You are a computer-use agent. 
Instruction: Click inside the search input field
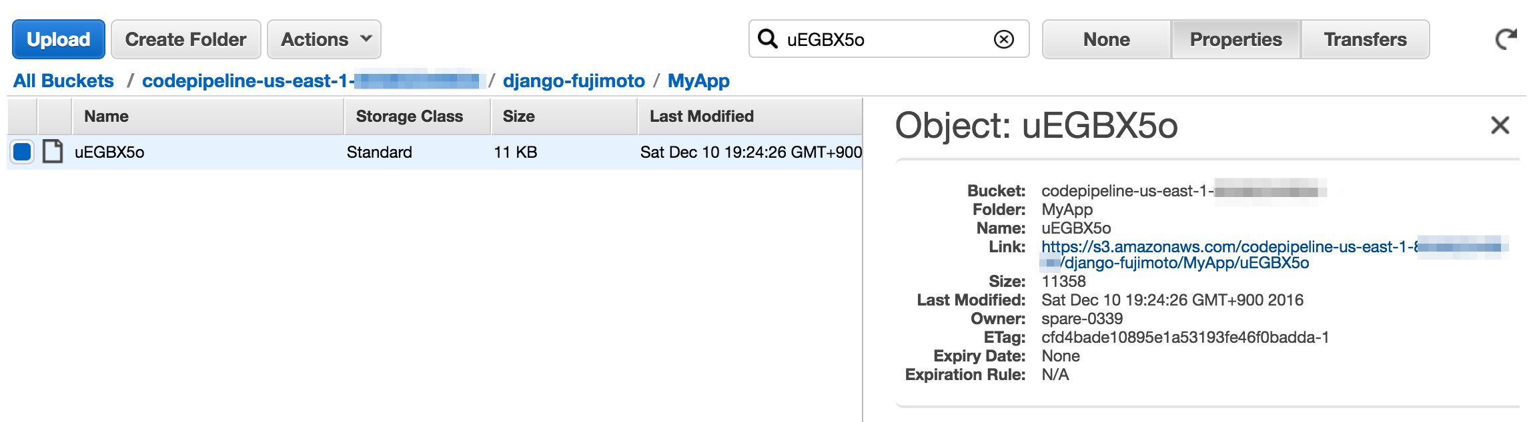(x=867, y=39)
